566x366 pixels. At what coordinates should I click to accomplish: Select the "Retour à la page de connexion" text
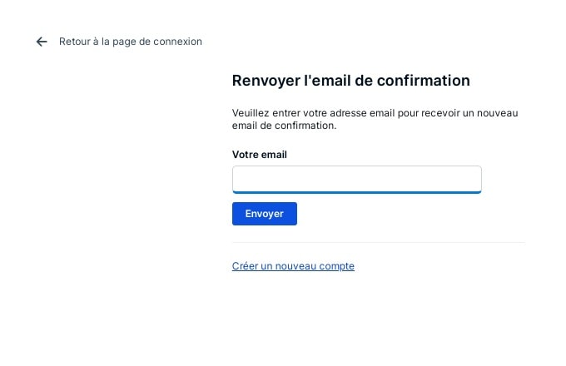pos(130,42)
